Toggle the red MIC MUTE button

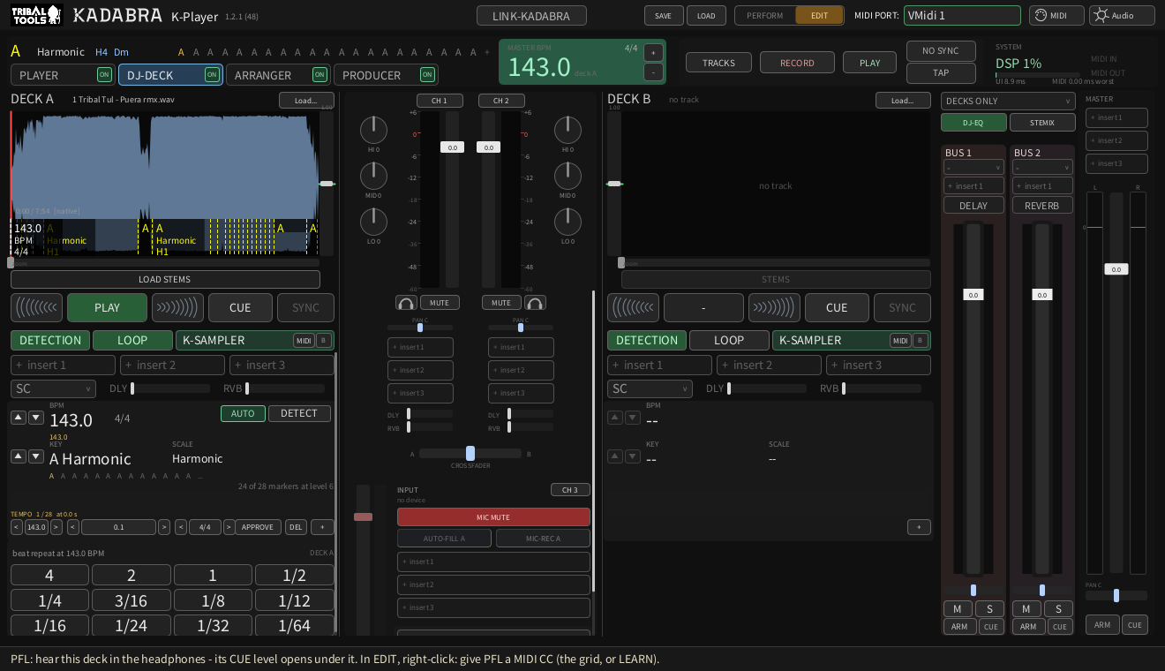493,517
